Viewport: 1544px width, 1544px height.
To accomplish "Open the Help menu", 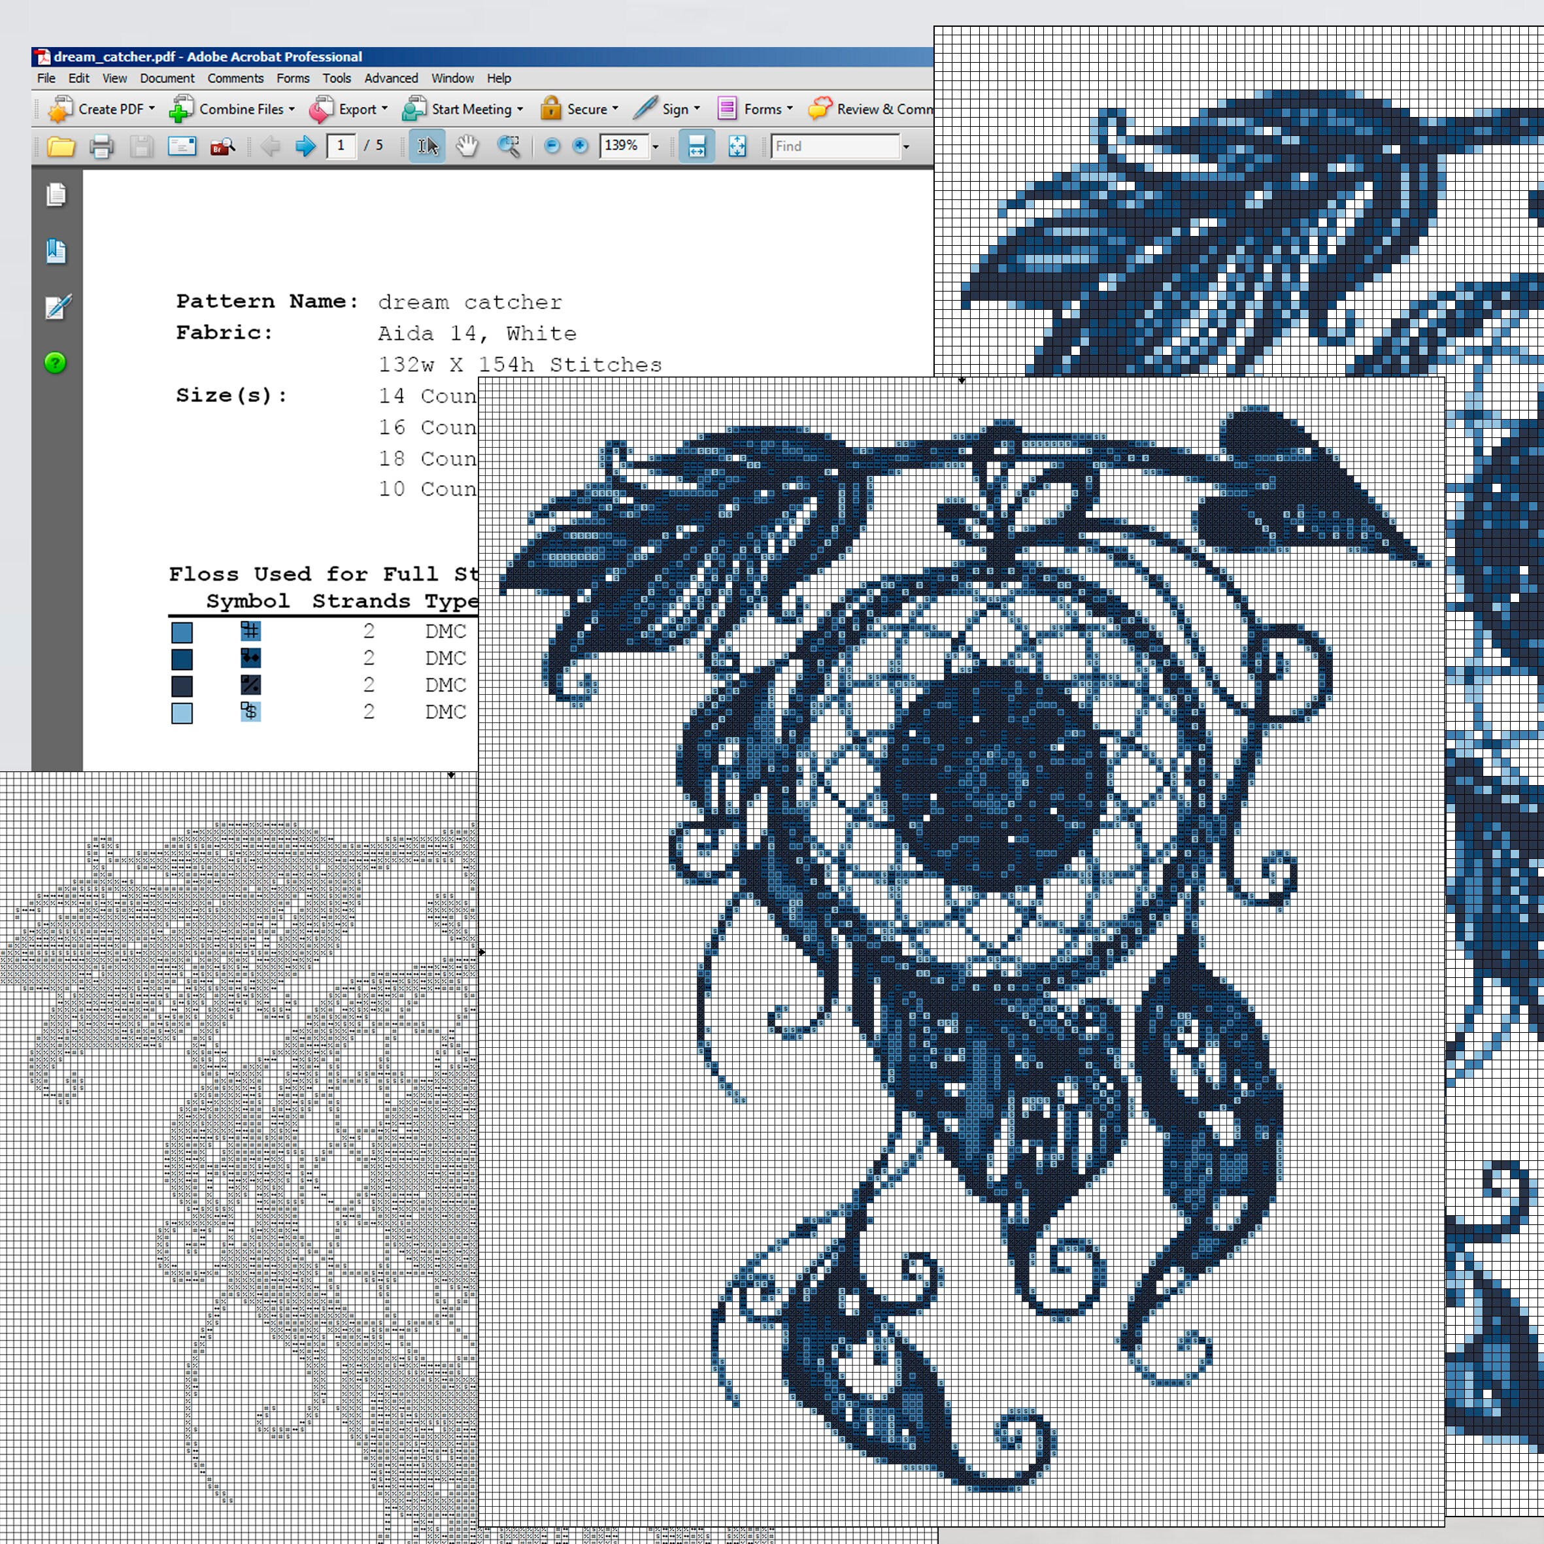I will pyautogui.click(x=499, y=78).
